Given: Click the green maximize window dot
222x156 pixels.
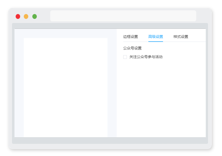Looking at the screenshot, I should [x=35, y=16].
